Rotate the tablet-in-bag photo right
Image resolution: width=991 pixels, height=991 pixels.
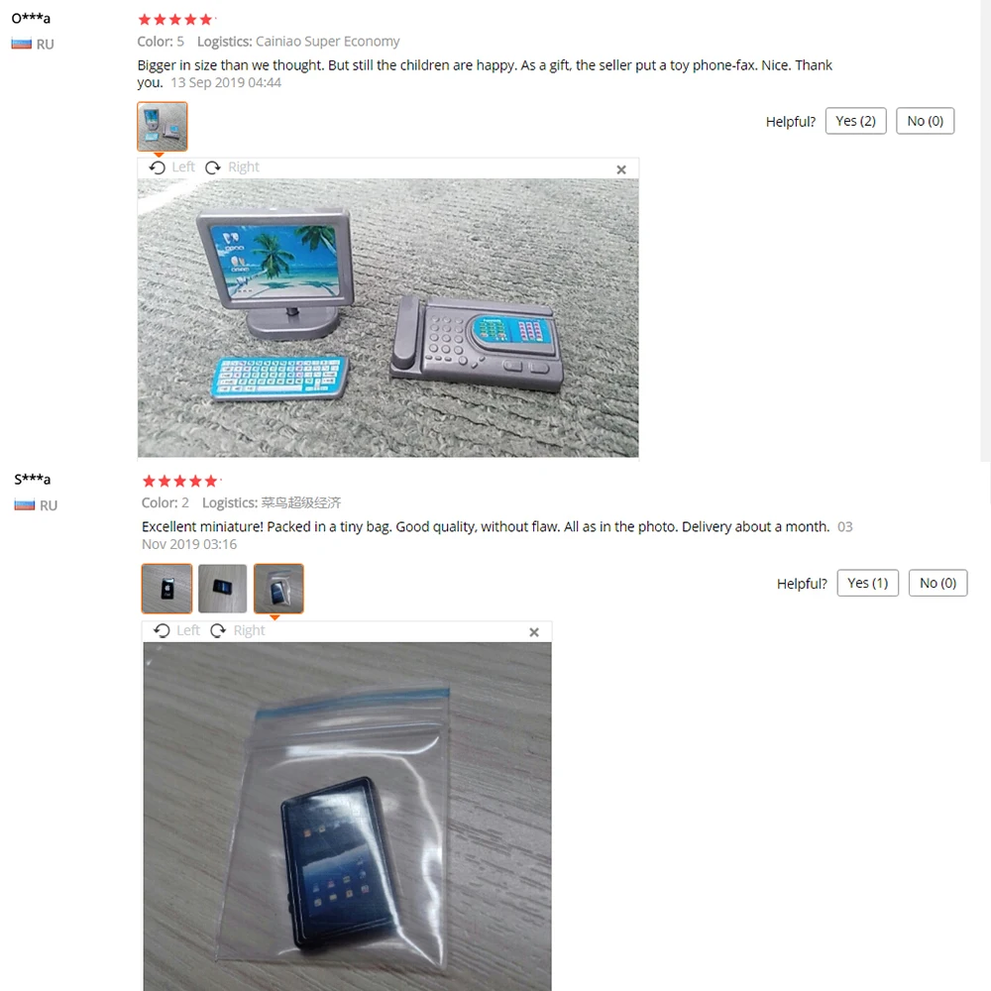tap(237, 630)
